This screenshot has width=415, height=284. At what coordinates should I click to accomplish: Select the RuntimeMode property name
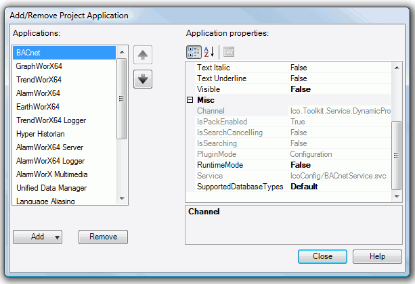(x=220, y=165)
